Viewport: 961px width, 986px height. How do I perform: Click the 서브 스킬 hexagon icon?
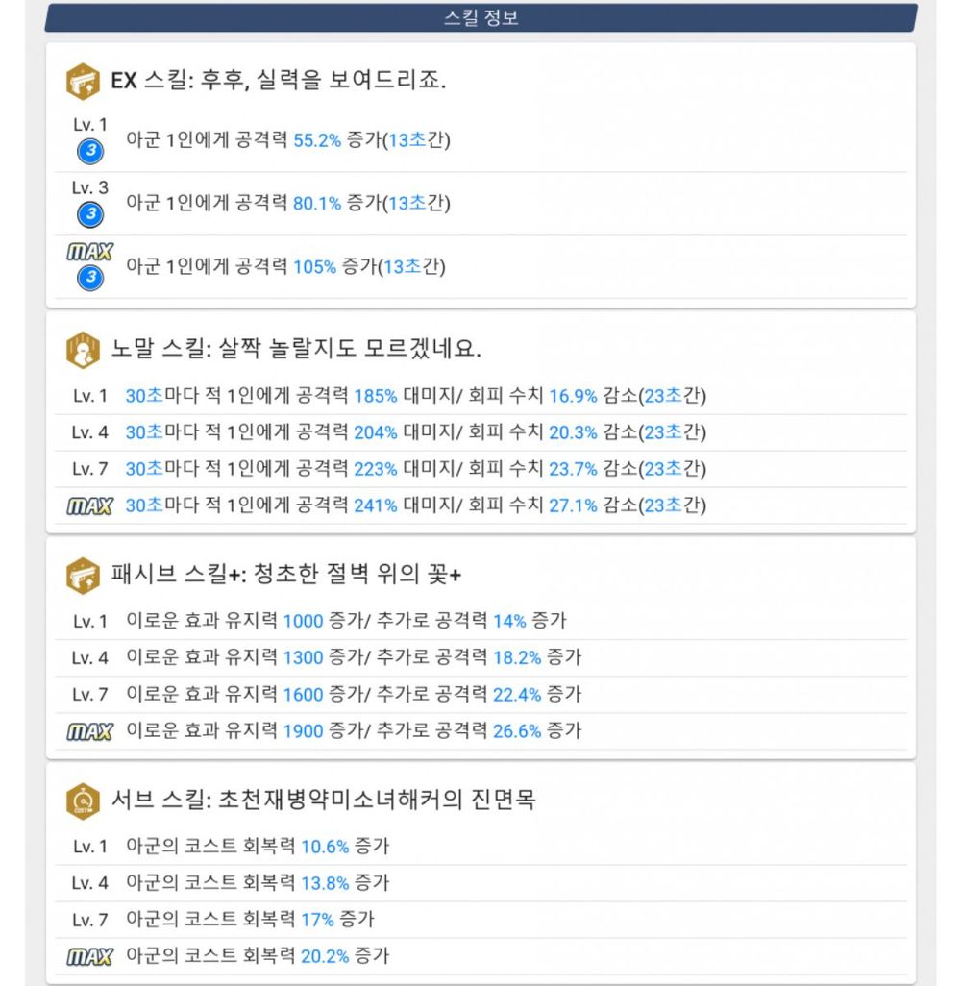pos(84,800)
